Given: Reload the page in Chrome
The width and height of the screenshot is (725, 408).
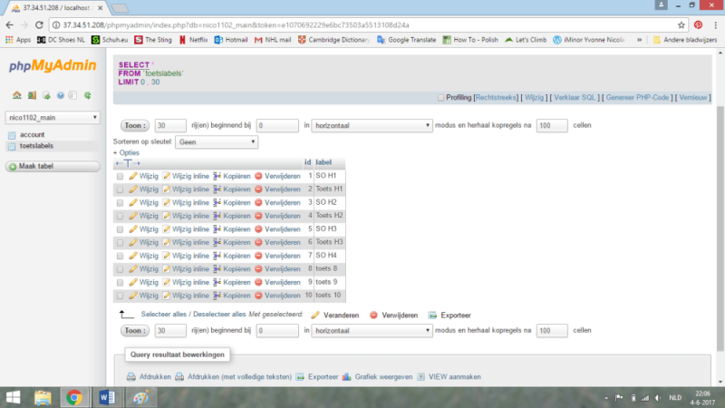Looking at the screenshot, I should 39,25.
